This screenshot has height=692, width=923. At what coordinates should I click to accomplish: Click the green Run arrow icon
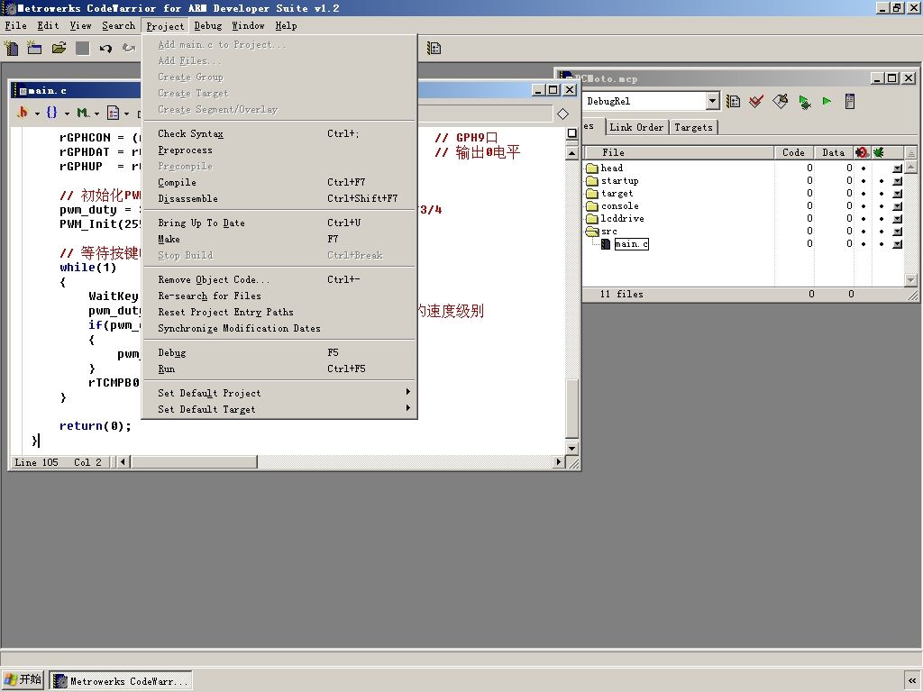[827, 101]
